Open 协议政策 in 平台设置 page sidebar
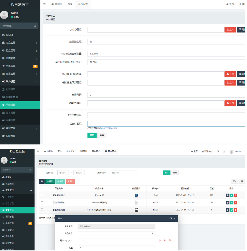 tap(20, 89)
